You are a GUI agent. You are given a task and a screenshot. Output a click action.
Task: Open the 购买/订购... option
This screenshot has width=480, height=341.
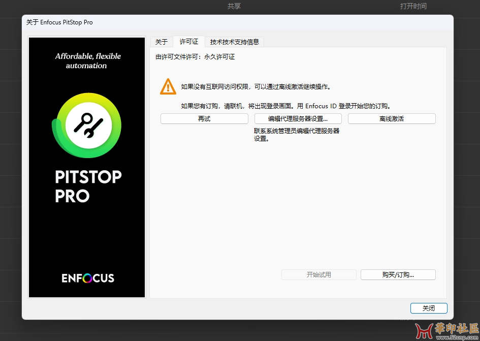point(398,274)
